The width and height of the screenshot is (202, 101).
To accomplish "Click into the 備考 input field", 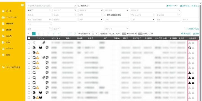I will pyautogui.click(x=168, y=20).
